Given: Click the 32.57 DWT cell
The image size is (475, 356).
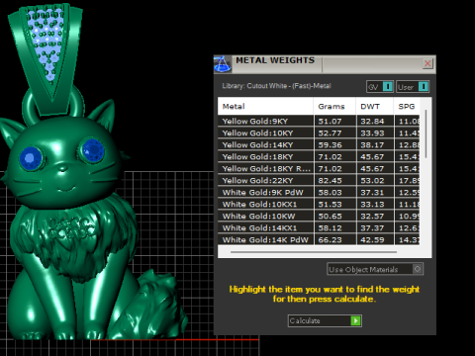Looking at the screenshot, I should 375,216.
